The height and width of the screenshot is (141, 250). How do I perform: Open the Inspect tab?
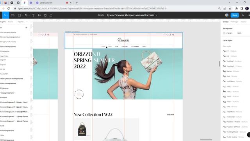[x=243, y=22]
